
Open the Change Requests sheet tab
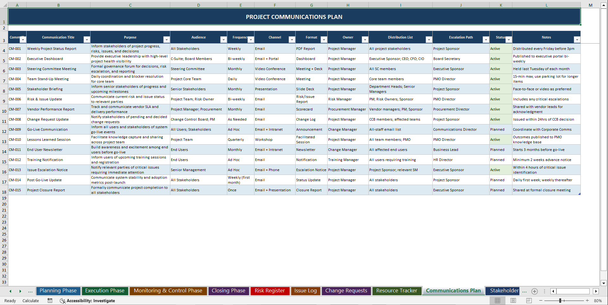(346, 291)
